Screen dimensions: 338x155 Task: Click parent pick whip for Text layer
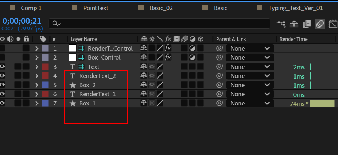(x=220, y=67)
